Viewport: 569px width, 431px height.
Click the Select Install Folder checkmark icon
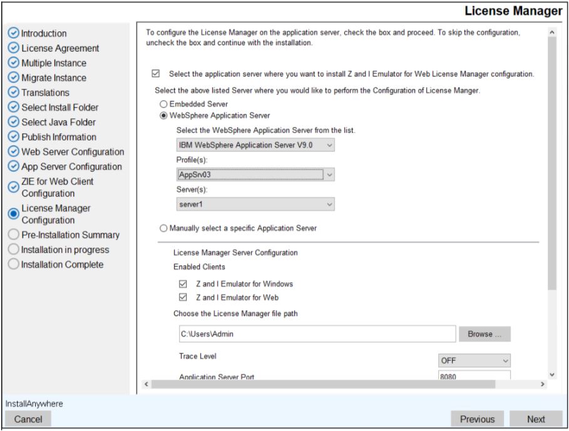[13, 108]
